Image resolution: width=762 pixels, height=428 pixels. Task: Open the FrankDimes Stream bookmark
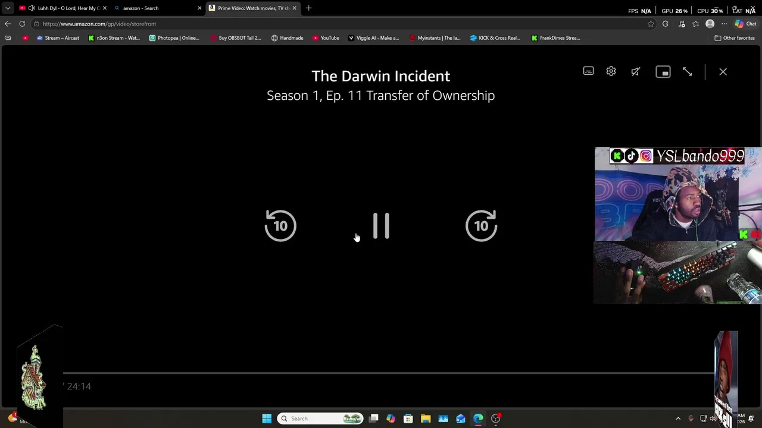555,38
